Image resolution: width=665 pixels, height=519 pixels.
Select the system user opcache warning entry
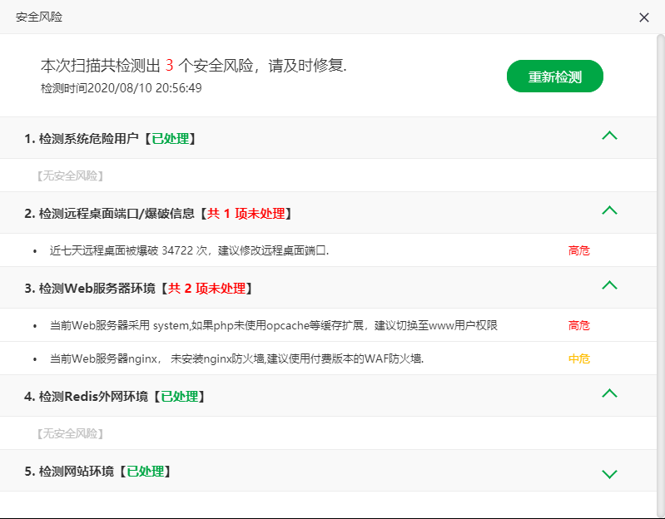(x=328, y=325)
